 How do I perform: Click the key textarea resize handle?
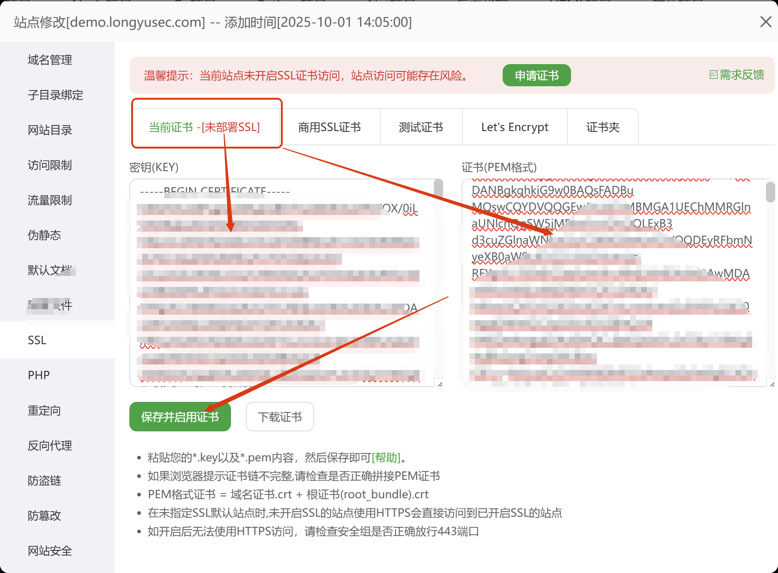point(440,384)
